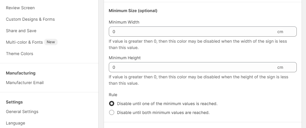Go to Custom Designs & Forms
Viewport: 306px width, 128px height.
click(30, 19)
